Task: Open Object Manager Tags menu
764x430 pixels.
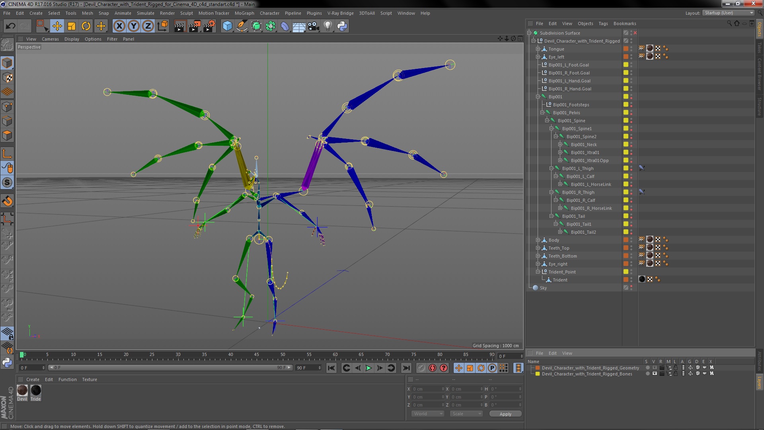Action: click(x=603, y=23)
